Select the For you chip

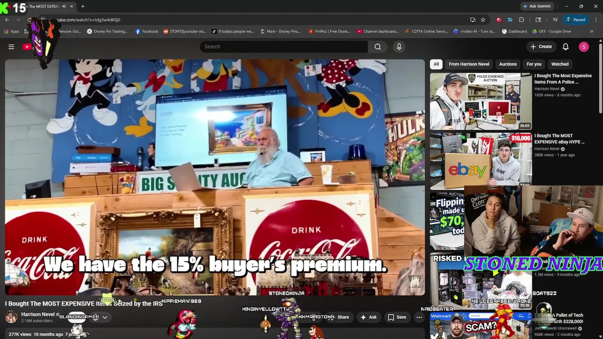534,64
